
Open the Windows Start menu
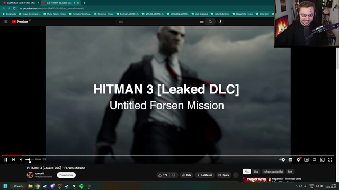(x=5, y=186)
